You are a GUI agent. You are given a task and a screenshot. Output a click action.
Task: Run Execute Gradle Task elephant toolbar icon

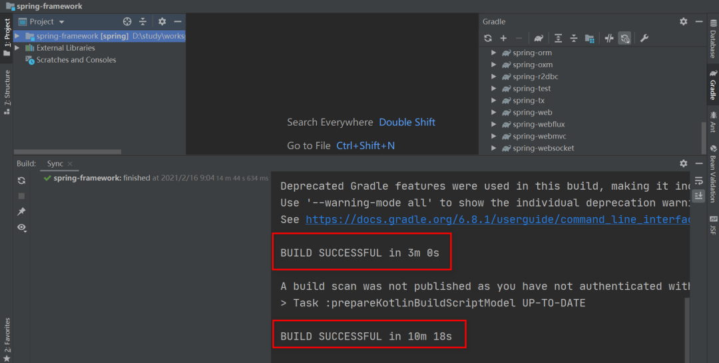(x=539, y=39)
